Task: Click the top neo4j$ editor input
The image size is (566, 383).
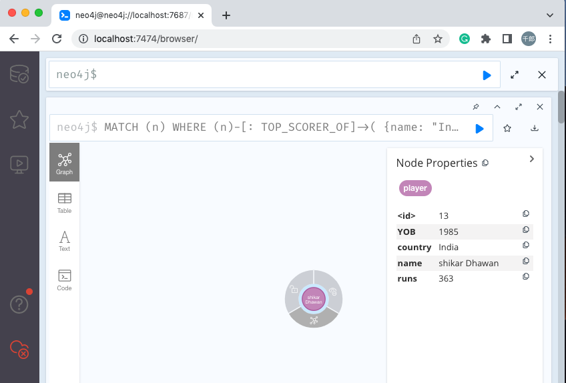Action: click(274, 75)
